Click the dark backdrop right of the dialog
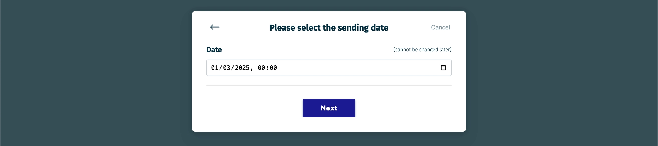The height and width of the screenshot is (146, 658). point(563,73)
